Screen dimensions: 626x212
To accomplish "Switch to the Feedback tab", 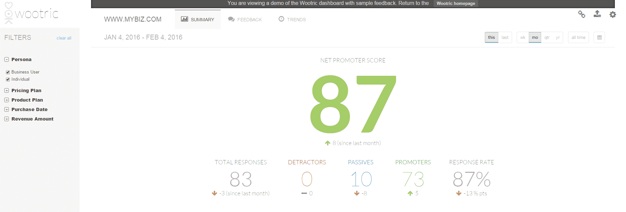I will [x=249, y=20].
